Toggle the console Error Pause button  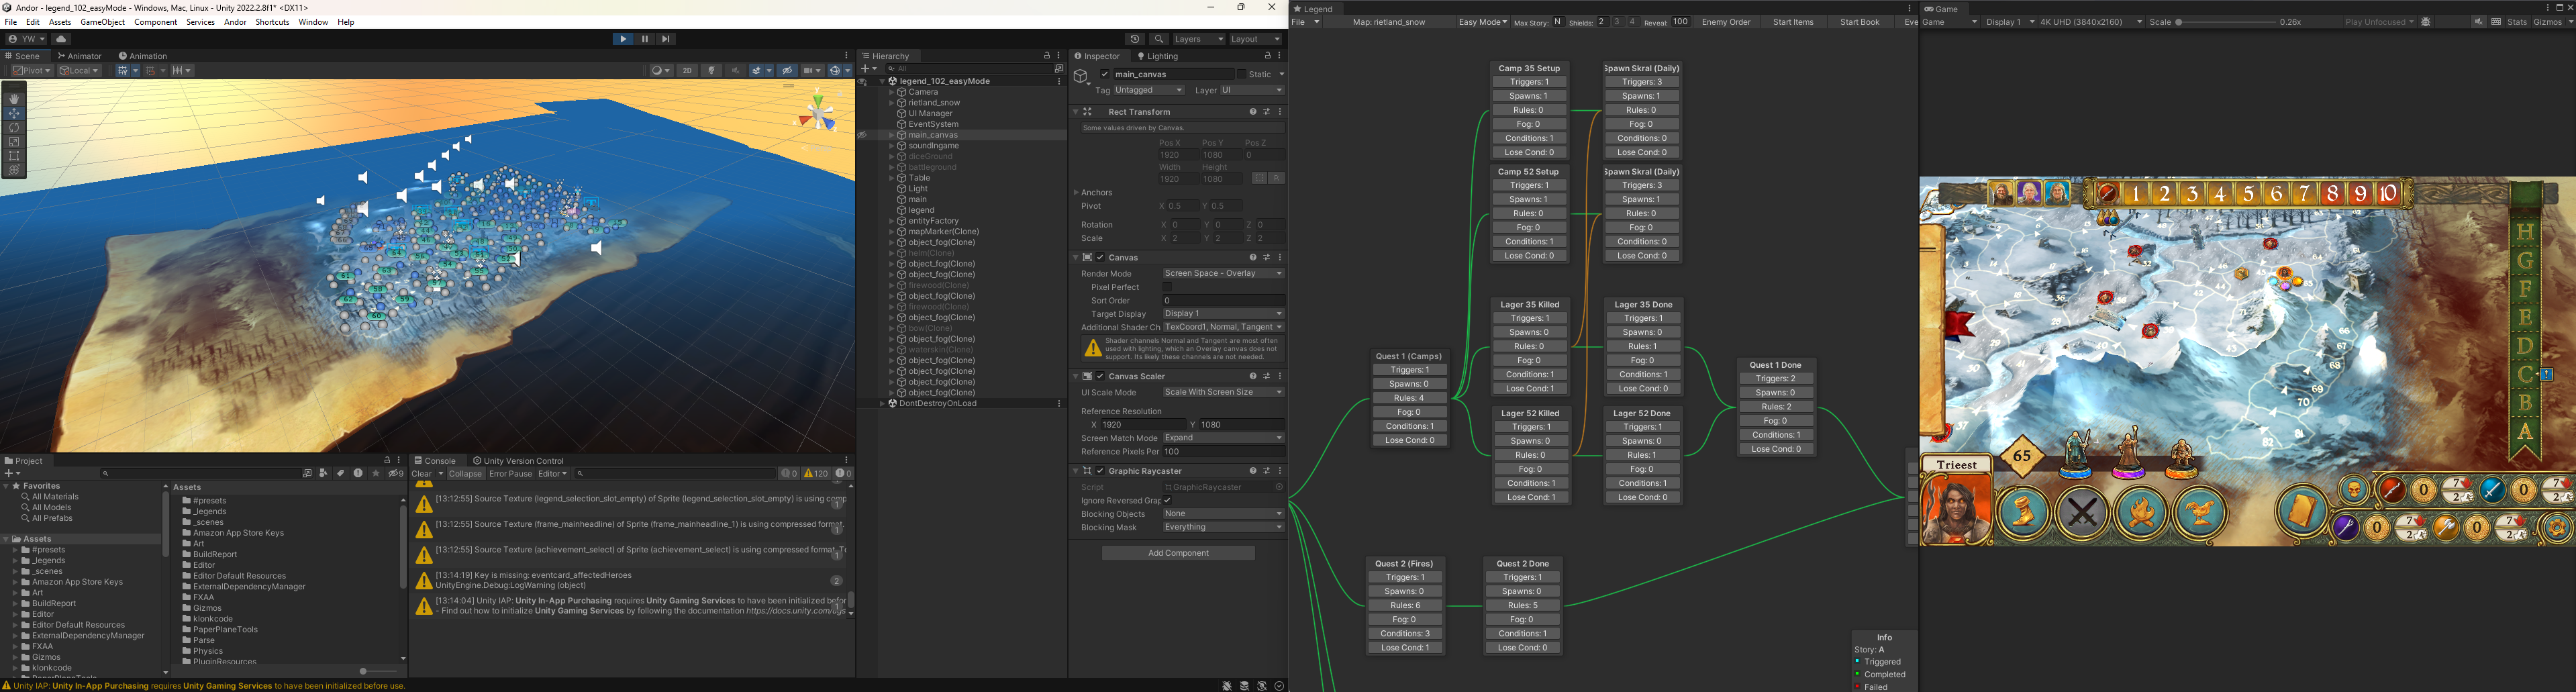[510, 474]
